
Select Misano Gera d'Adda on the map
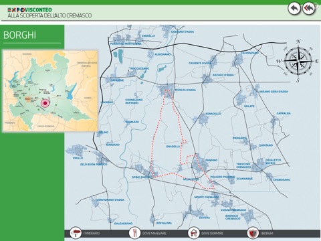[274, 92]
